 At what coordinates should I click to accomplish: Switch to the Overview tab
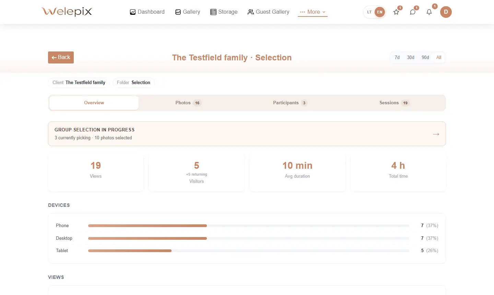pos(94,103)
